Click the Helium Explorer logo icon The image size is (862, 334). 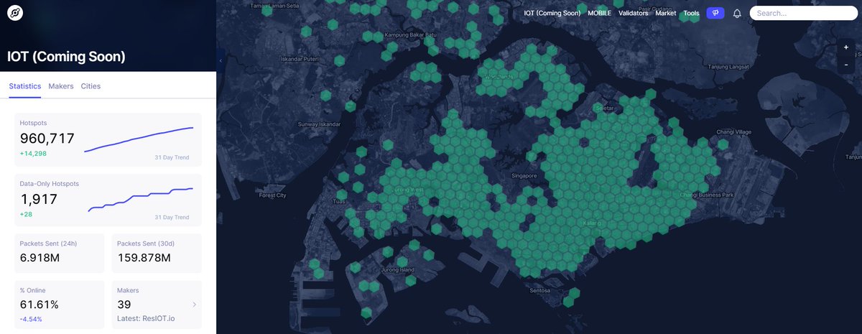pyautogui.click(x=14, y=13)
